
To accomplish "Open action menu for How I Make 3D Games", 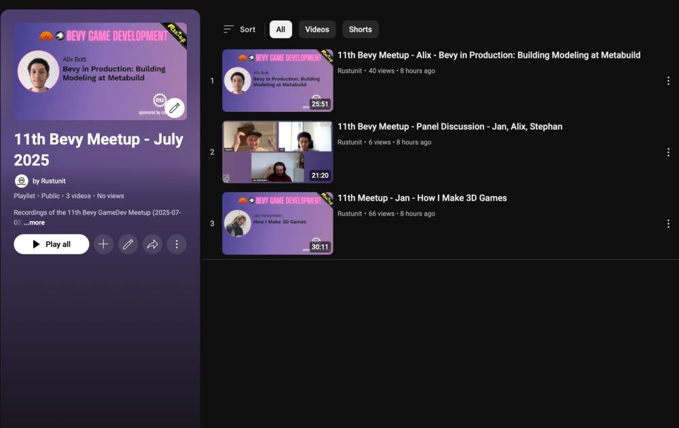I will tap(668, 224).
